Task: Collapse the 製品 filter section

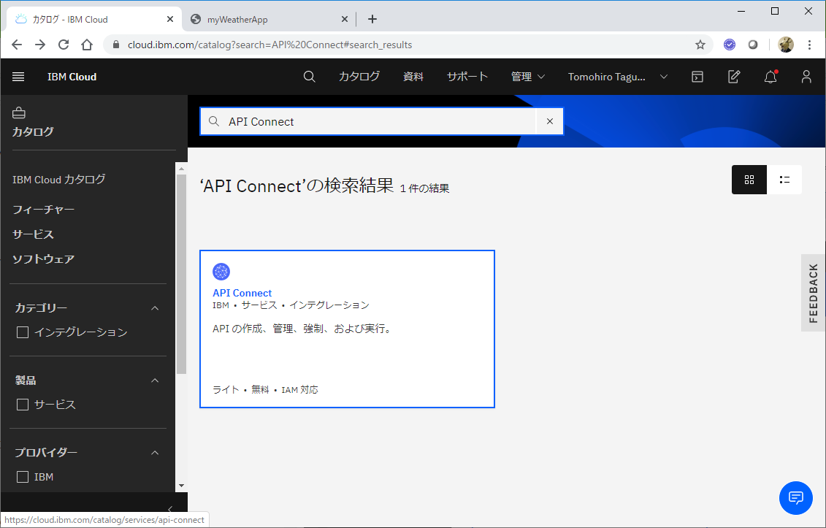Action: pyautogui.click(x=155, y=380)
